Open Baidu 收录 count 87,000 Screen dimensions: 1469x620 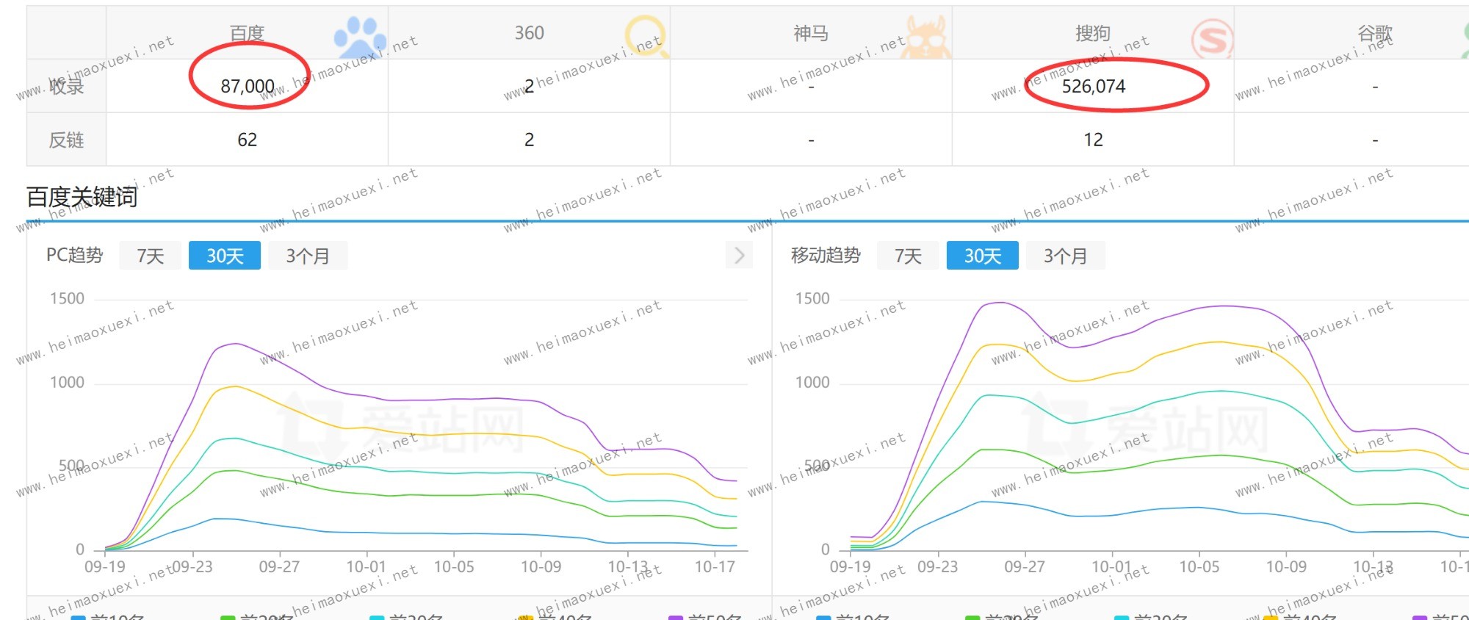[248, 87]
